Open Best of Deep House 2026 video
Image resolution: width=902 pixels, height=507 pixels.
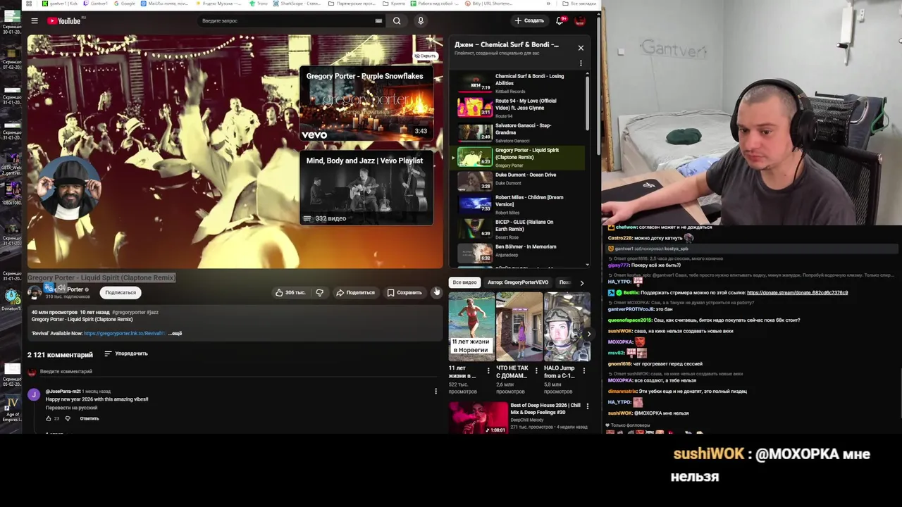(519, 417)
